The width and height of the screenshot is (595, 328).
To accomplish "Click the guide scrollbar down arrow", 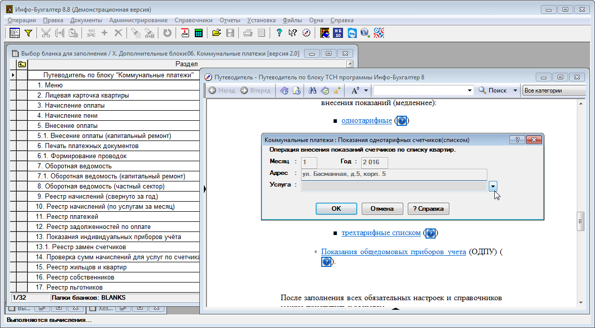I will tap(581, 303).
